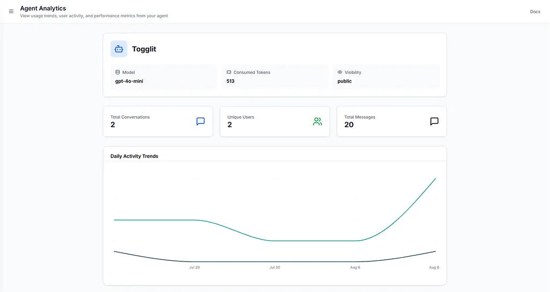Click the 513 consumed tokens value
550x292 pixels.
(x=230, y=81)
